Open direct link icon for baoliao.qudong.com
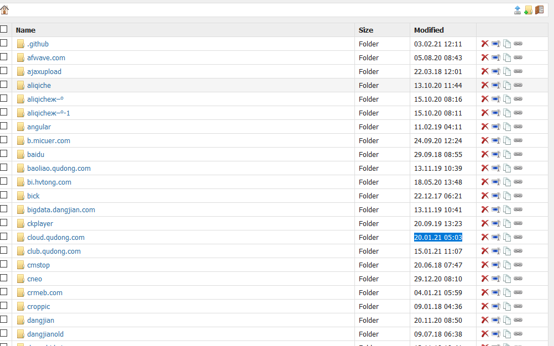 coord(518,168)
